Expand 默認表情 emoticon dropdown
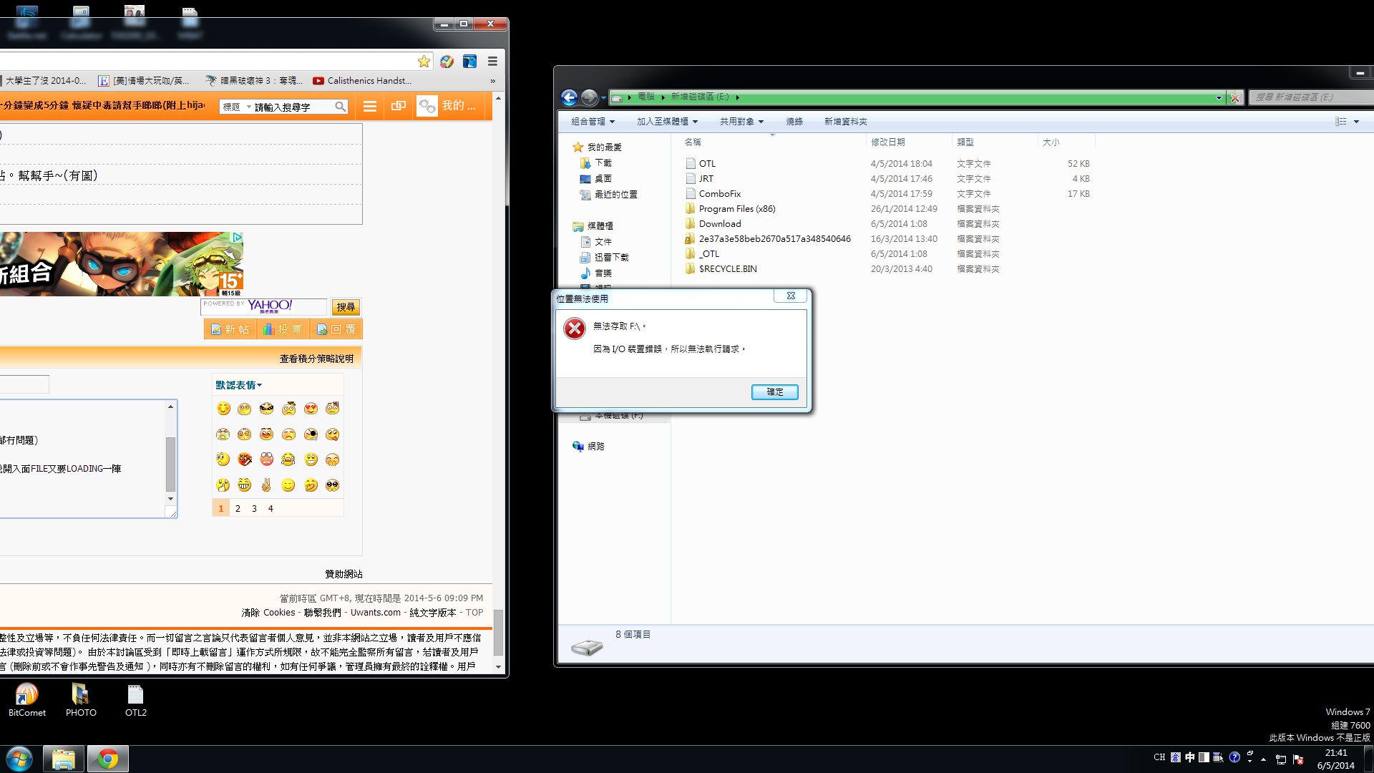The height and width of the screenshot is (773, 1374). coord(239,385)
